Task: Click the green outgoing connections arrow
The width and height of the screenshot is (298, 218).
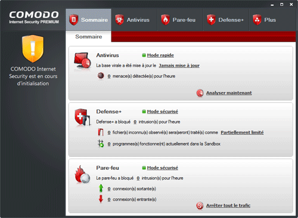Action: (101, 188)
